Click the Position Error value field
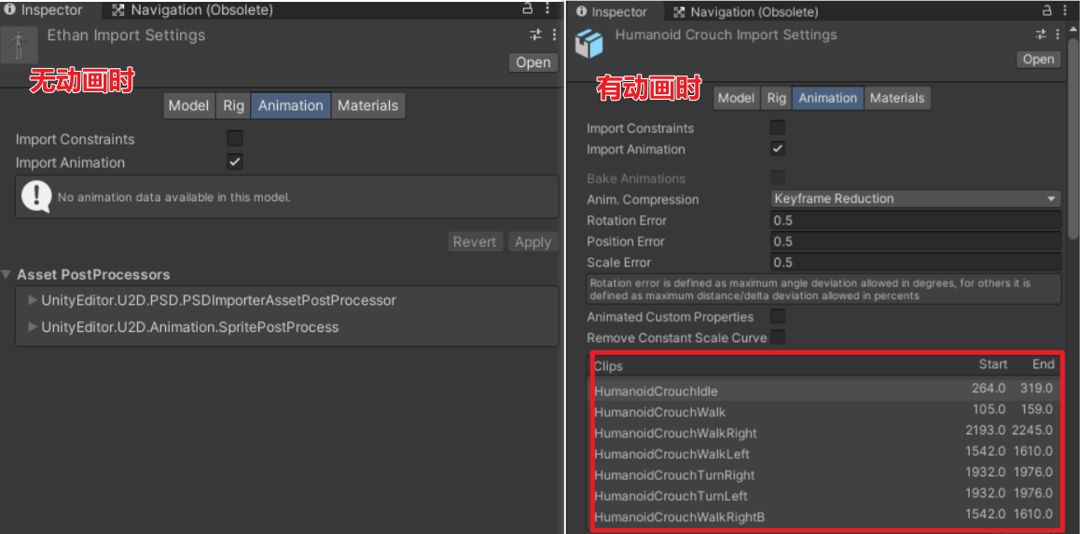The image size is (1080, 534). 915,241
